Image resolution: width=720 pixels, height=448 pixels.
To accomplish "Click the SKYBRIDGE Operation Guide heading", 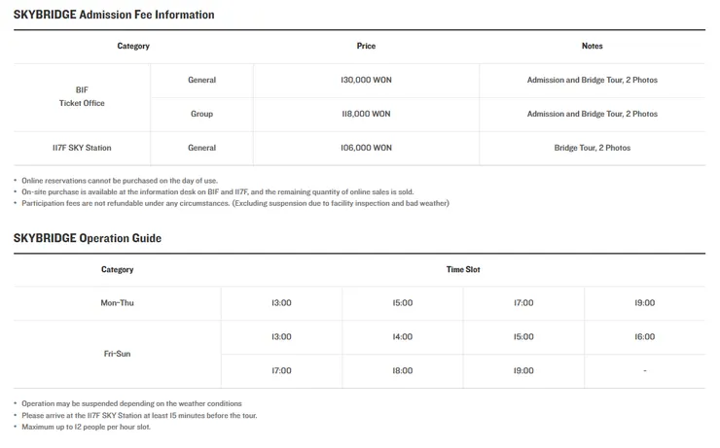I will 88,238.
